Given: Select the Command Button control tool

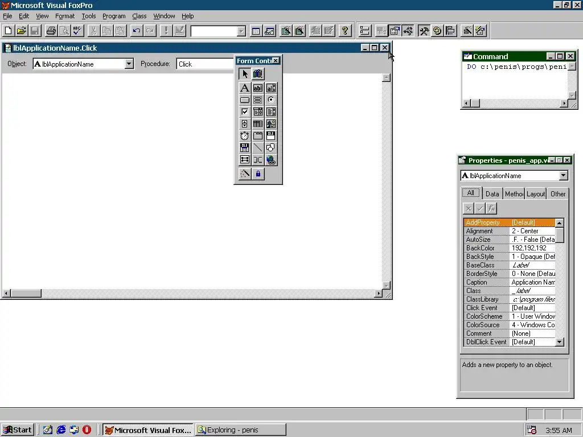Looking at the screenshot, I should (x=245, y=100).
